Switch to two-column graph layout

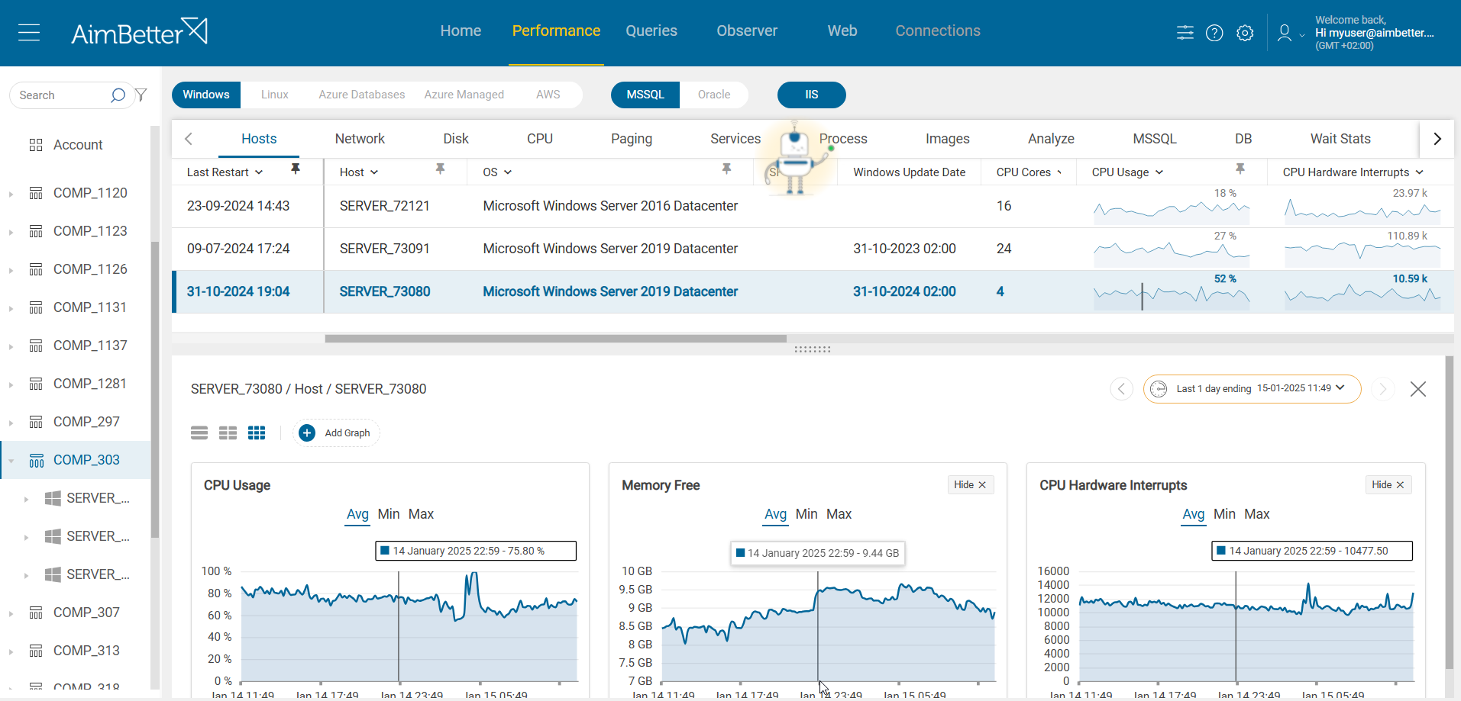click(x=228, y=433)
